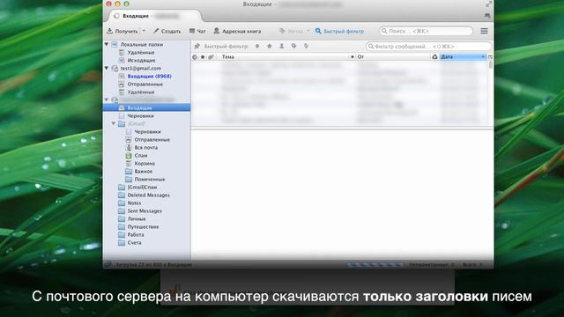Click the fullscreen arrows in title bar
The width and height of the screenshot is (564, 317).
coord(488,4)
